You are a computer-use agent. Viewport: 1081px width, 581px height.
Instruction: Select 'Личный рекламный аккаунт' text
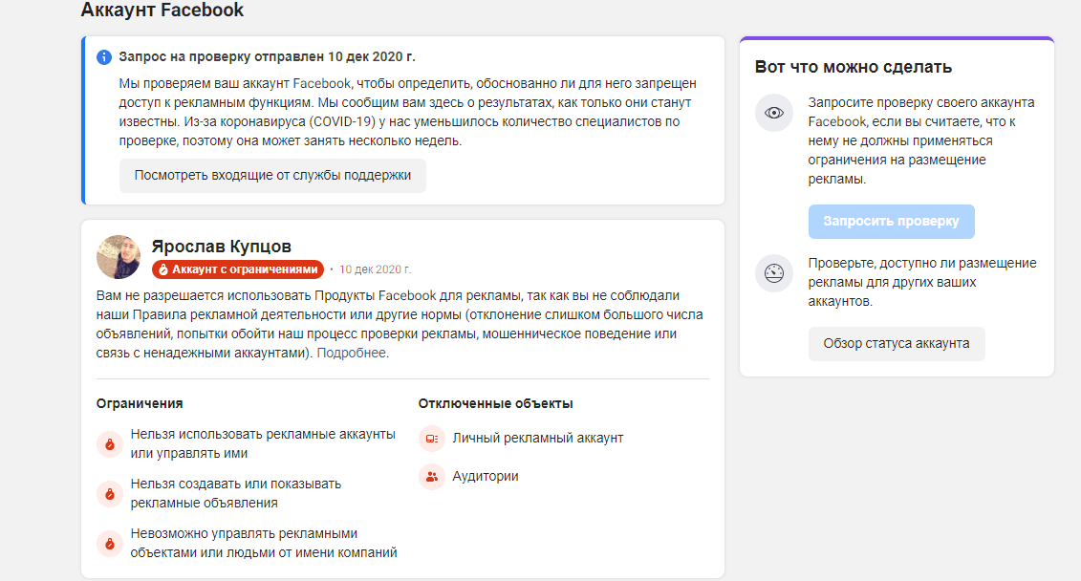[x=538, y=439]
